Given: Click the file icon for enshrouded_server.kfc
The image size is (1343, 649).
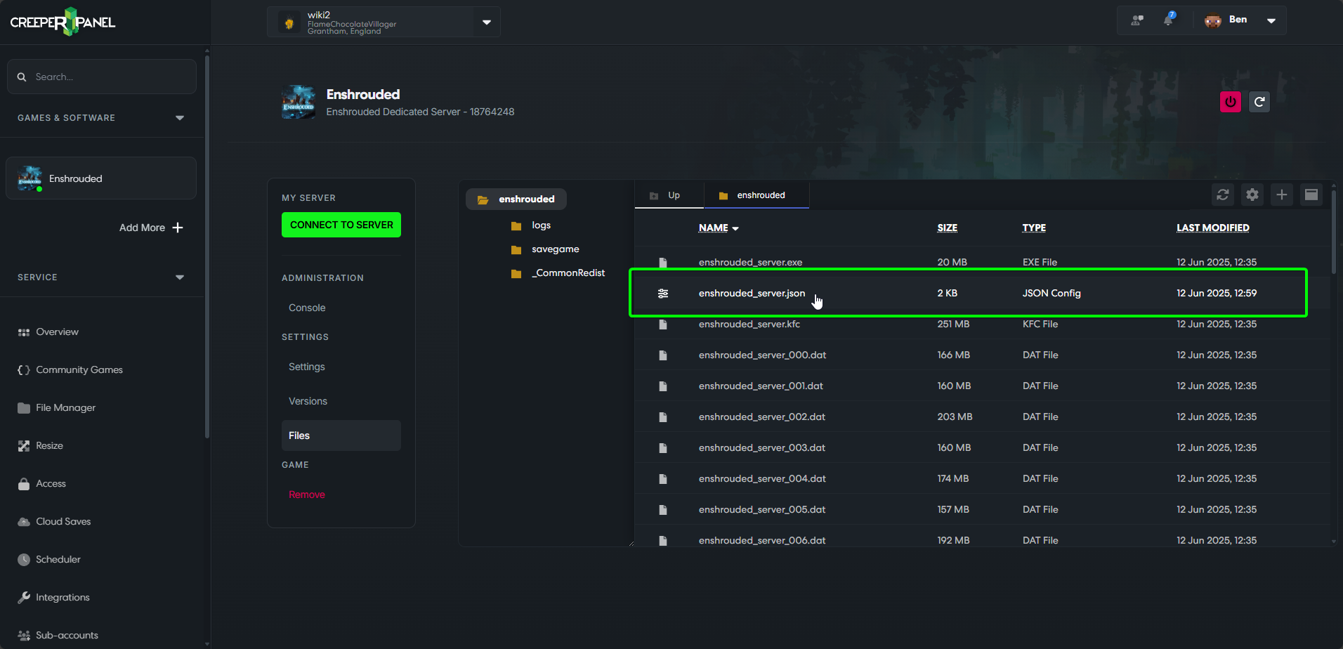Looking at the screenshot, I should click(662, 324).
